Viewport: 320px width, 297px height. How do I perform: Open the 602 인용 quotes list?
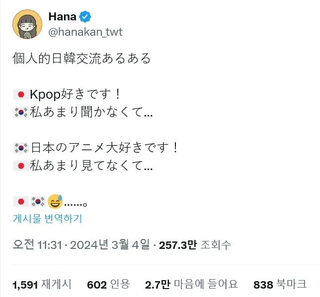[x=108, y=285]
